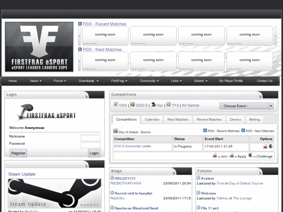This screenshot has width=283, height=212.
Task: Expand the Links menu
Action: coord(176,81)
